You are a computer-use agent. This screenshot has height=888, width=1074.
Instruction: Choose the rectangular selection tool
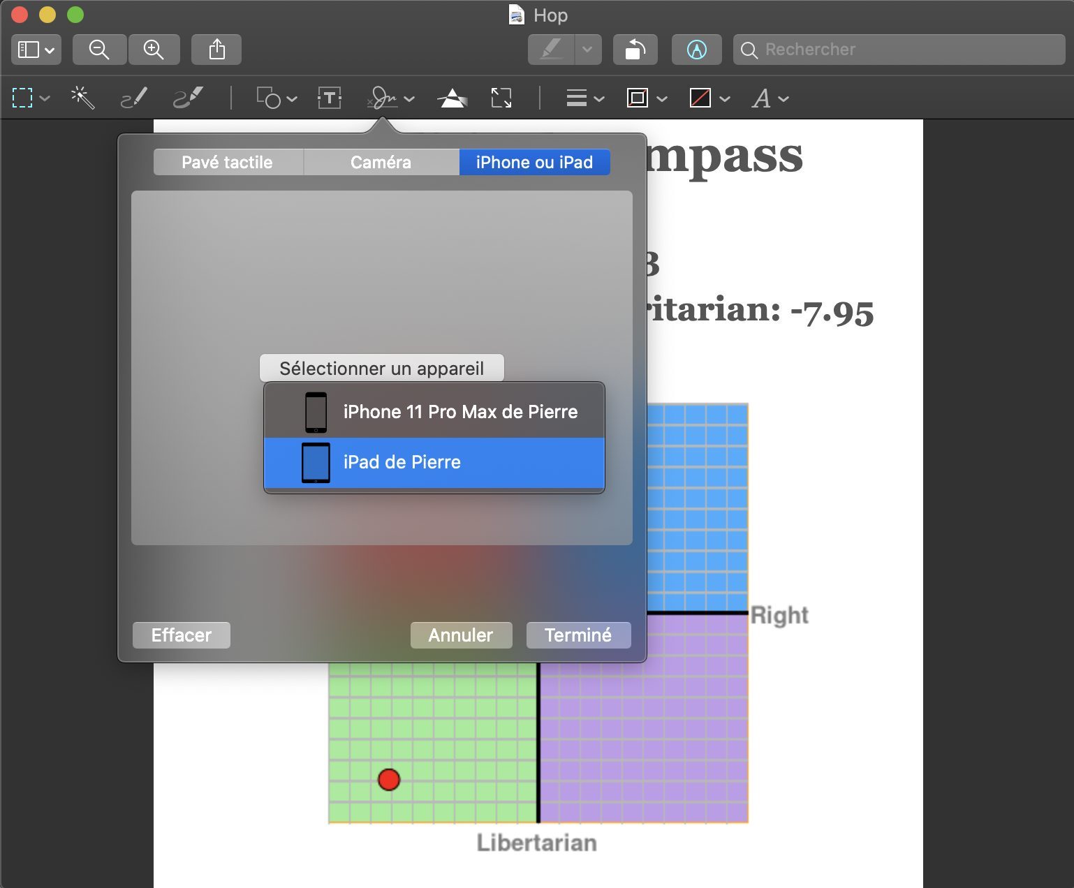[x=22, y=98]
